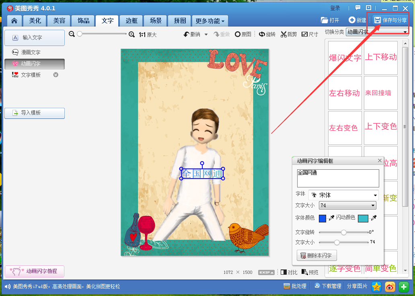Open the 字体 font dropdown
This screenshot has height=296, width=415.
(343, 195)
